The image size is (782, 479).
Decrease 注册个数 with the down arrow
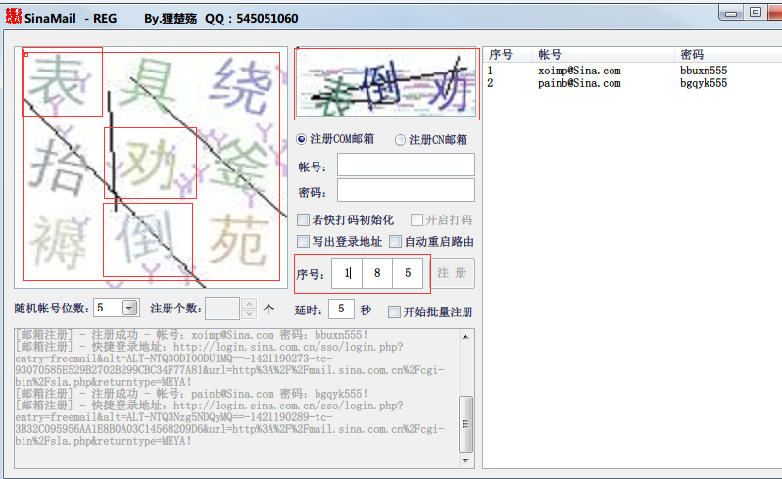point(248,314)
